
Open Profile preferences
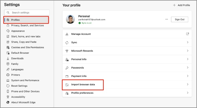point(127,93)
